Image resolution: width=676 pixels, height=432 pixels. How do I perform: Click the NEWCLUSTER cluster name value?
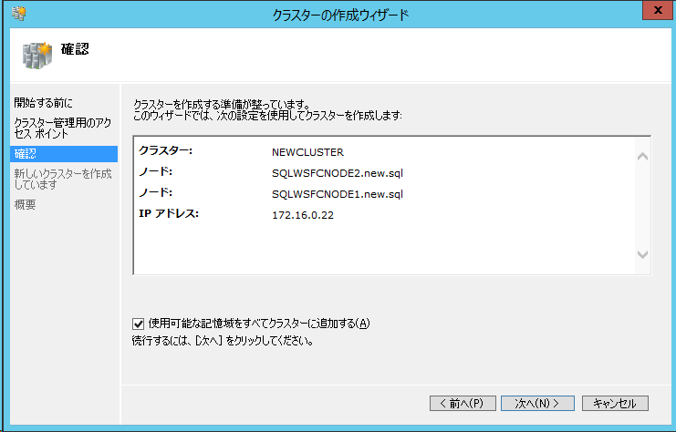pyautogui.click(x=307, y=151)
